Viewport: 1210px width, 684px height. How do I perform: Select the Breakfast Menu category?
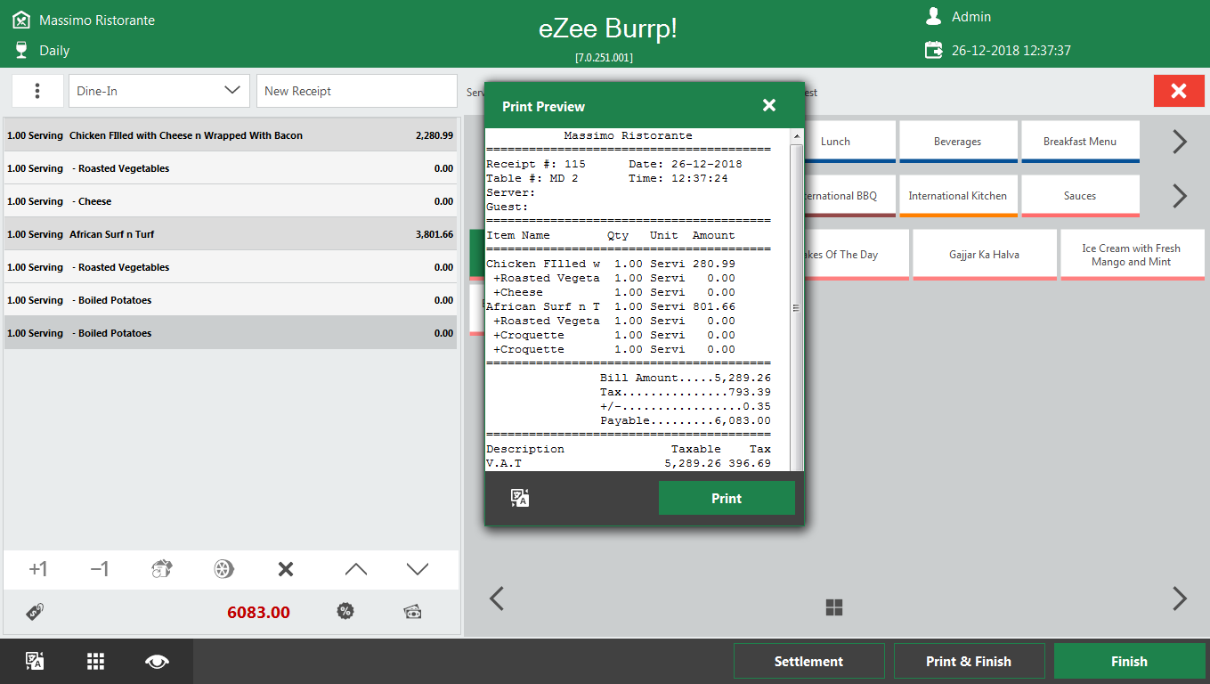tap(1080, 142)
